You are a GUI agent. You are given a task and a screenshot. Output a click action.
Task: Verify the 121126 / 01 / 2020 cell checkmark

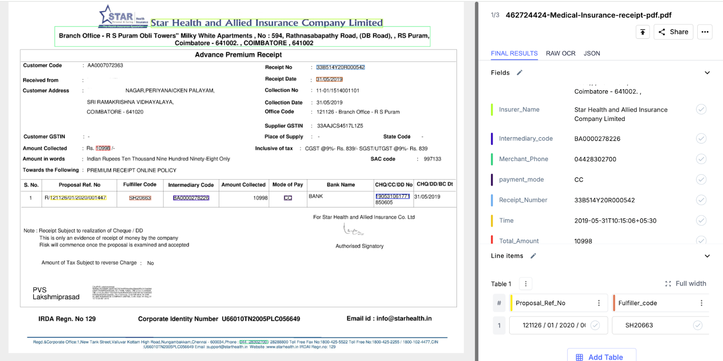(595, 325)
